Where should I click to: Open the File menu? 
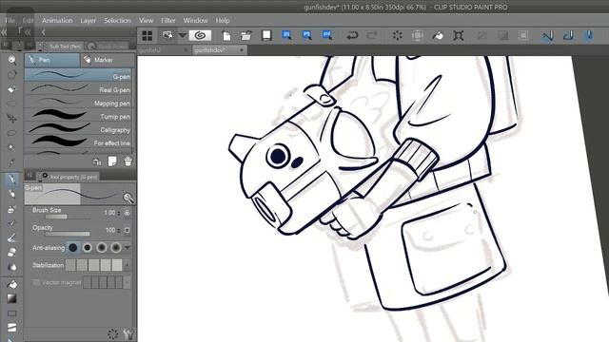pos(10,20)
